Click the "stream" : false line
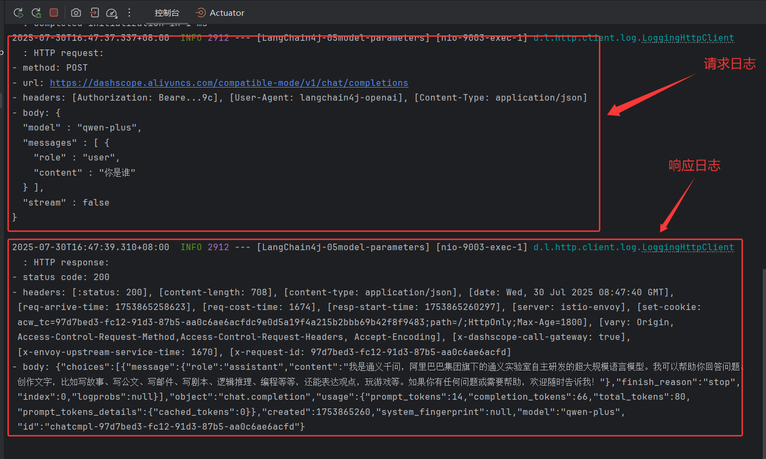 [x=66, y=202]
